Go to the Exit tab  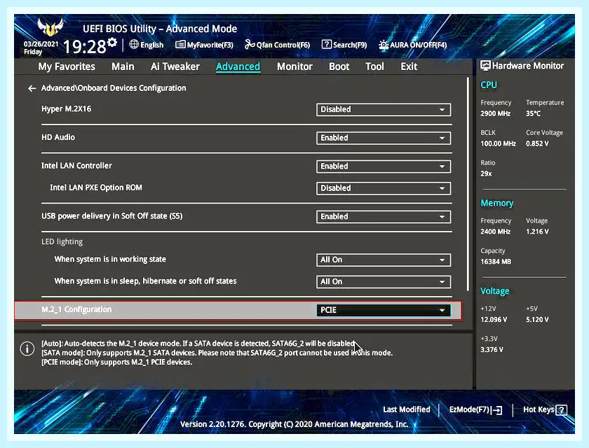pos(409,66)
